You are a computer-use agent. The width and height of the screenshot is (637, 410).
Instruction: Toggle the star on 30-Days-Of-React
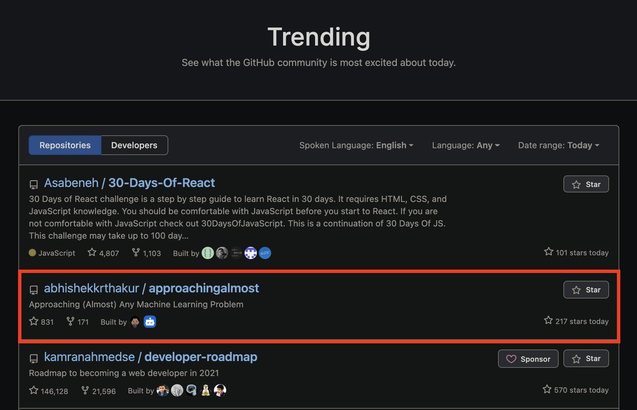click(x=586, y=184)
